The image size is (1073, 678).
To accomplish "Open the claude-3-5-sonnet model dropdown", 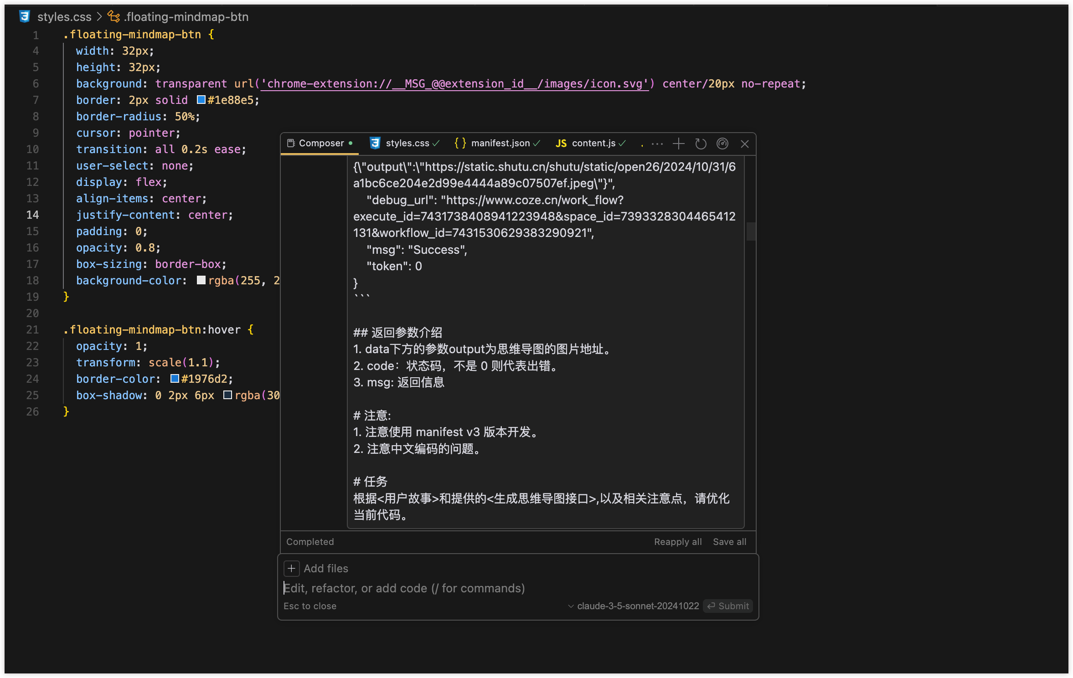I will point(634,606).
